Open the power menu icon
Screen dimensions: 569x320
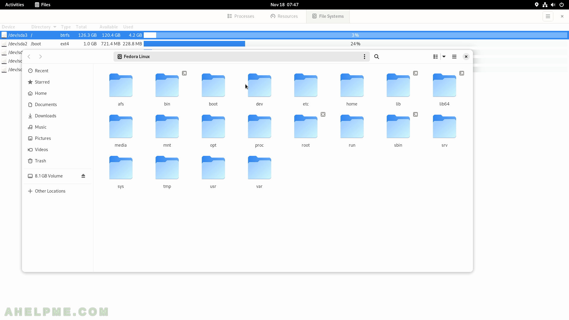click(562, 5)
